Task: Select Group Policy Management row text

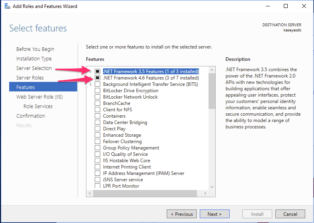Action: pos(131,148)
